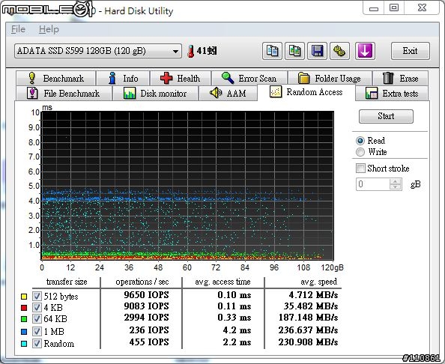Switch to the Disk monitor tab
Viewport: 445px width, 364px height.
pos(155,94)
